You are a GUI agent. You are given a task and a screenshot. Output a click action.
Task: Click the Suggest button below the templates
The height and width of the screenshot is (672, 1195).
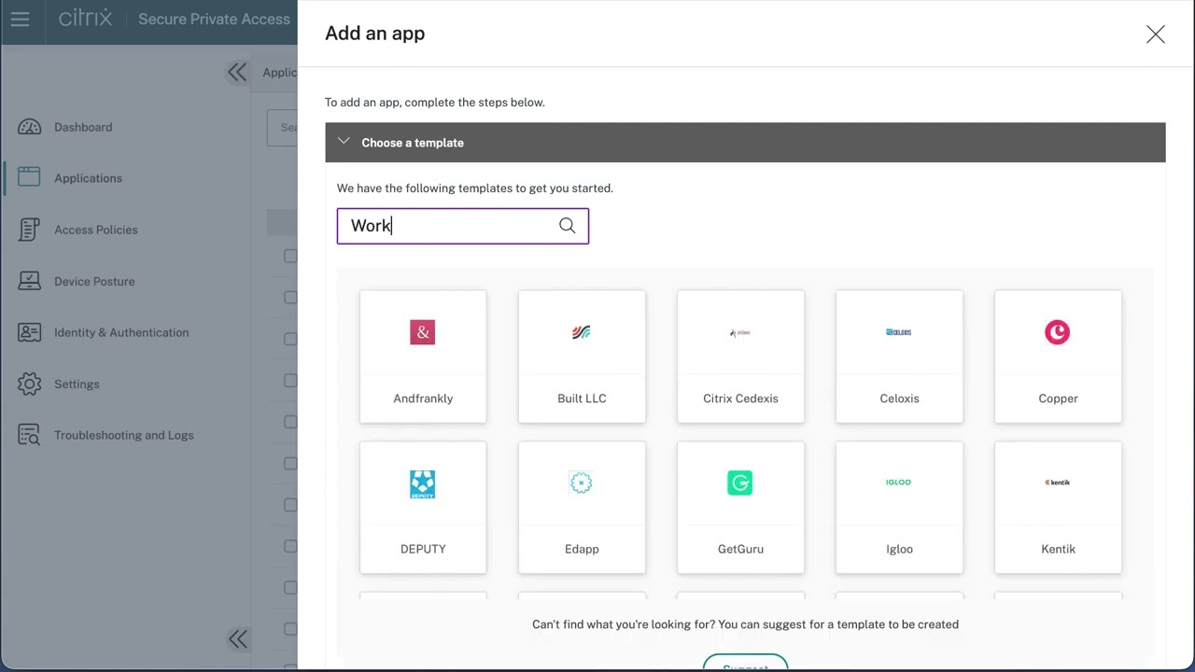745,666
